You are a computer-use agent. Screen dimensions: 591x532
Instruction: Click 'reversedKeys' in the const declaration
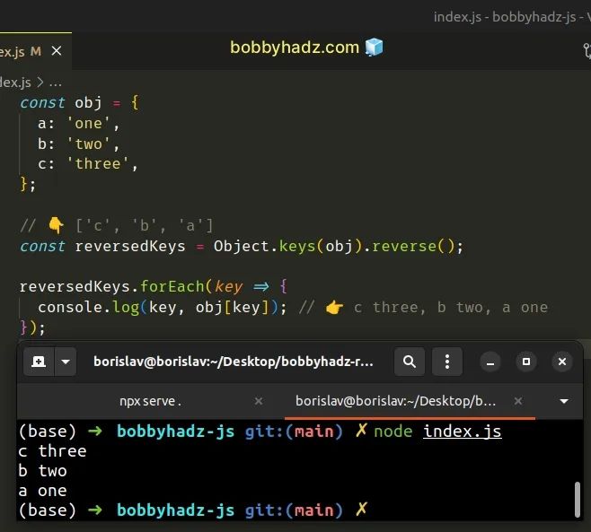(x=130, y=247)
